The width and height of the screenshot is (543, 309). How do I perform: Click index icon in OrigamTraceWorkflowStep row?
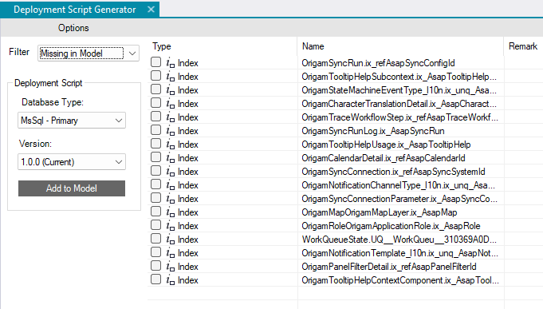tap(170, 117)
